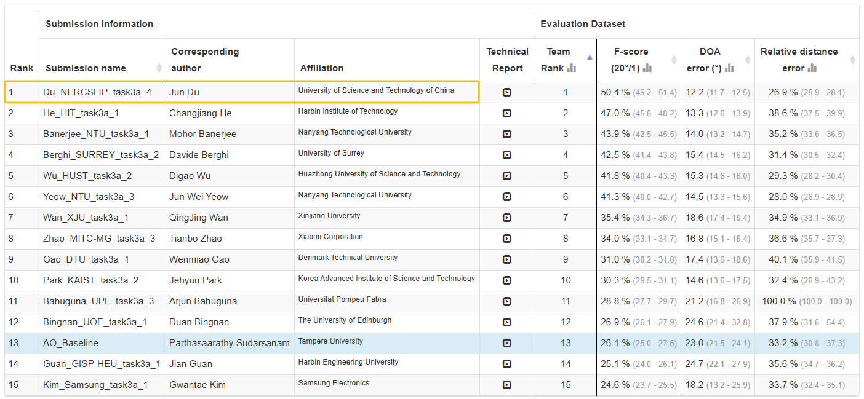
Task: Click bar chart icon beside F-score (20°/1)
Action: 647,68
